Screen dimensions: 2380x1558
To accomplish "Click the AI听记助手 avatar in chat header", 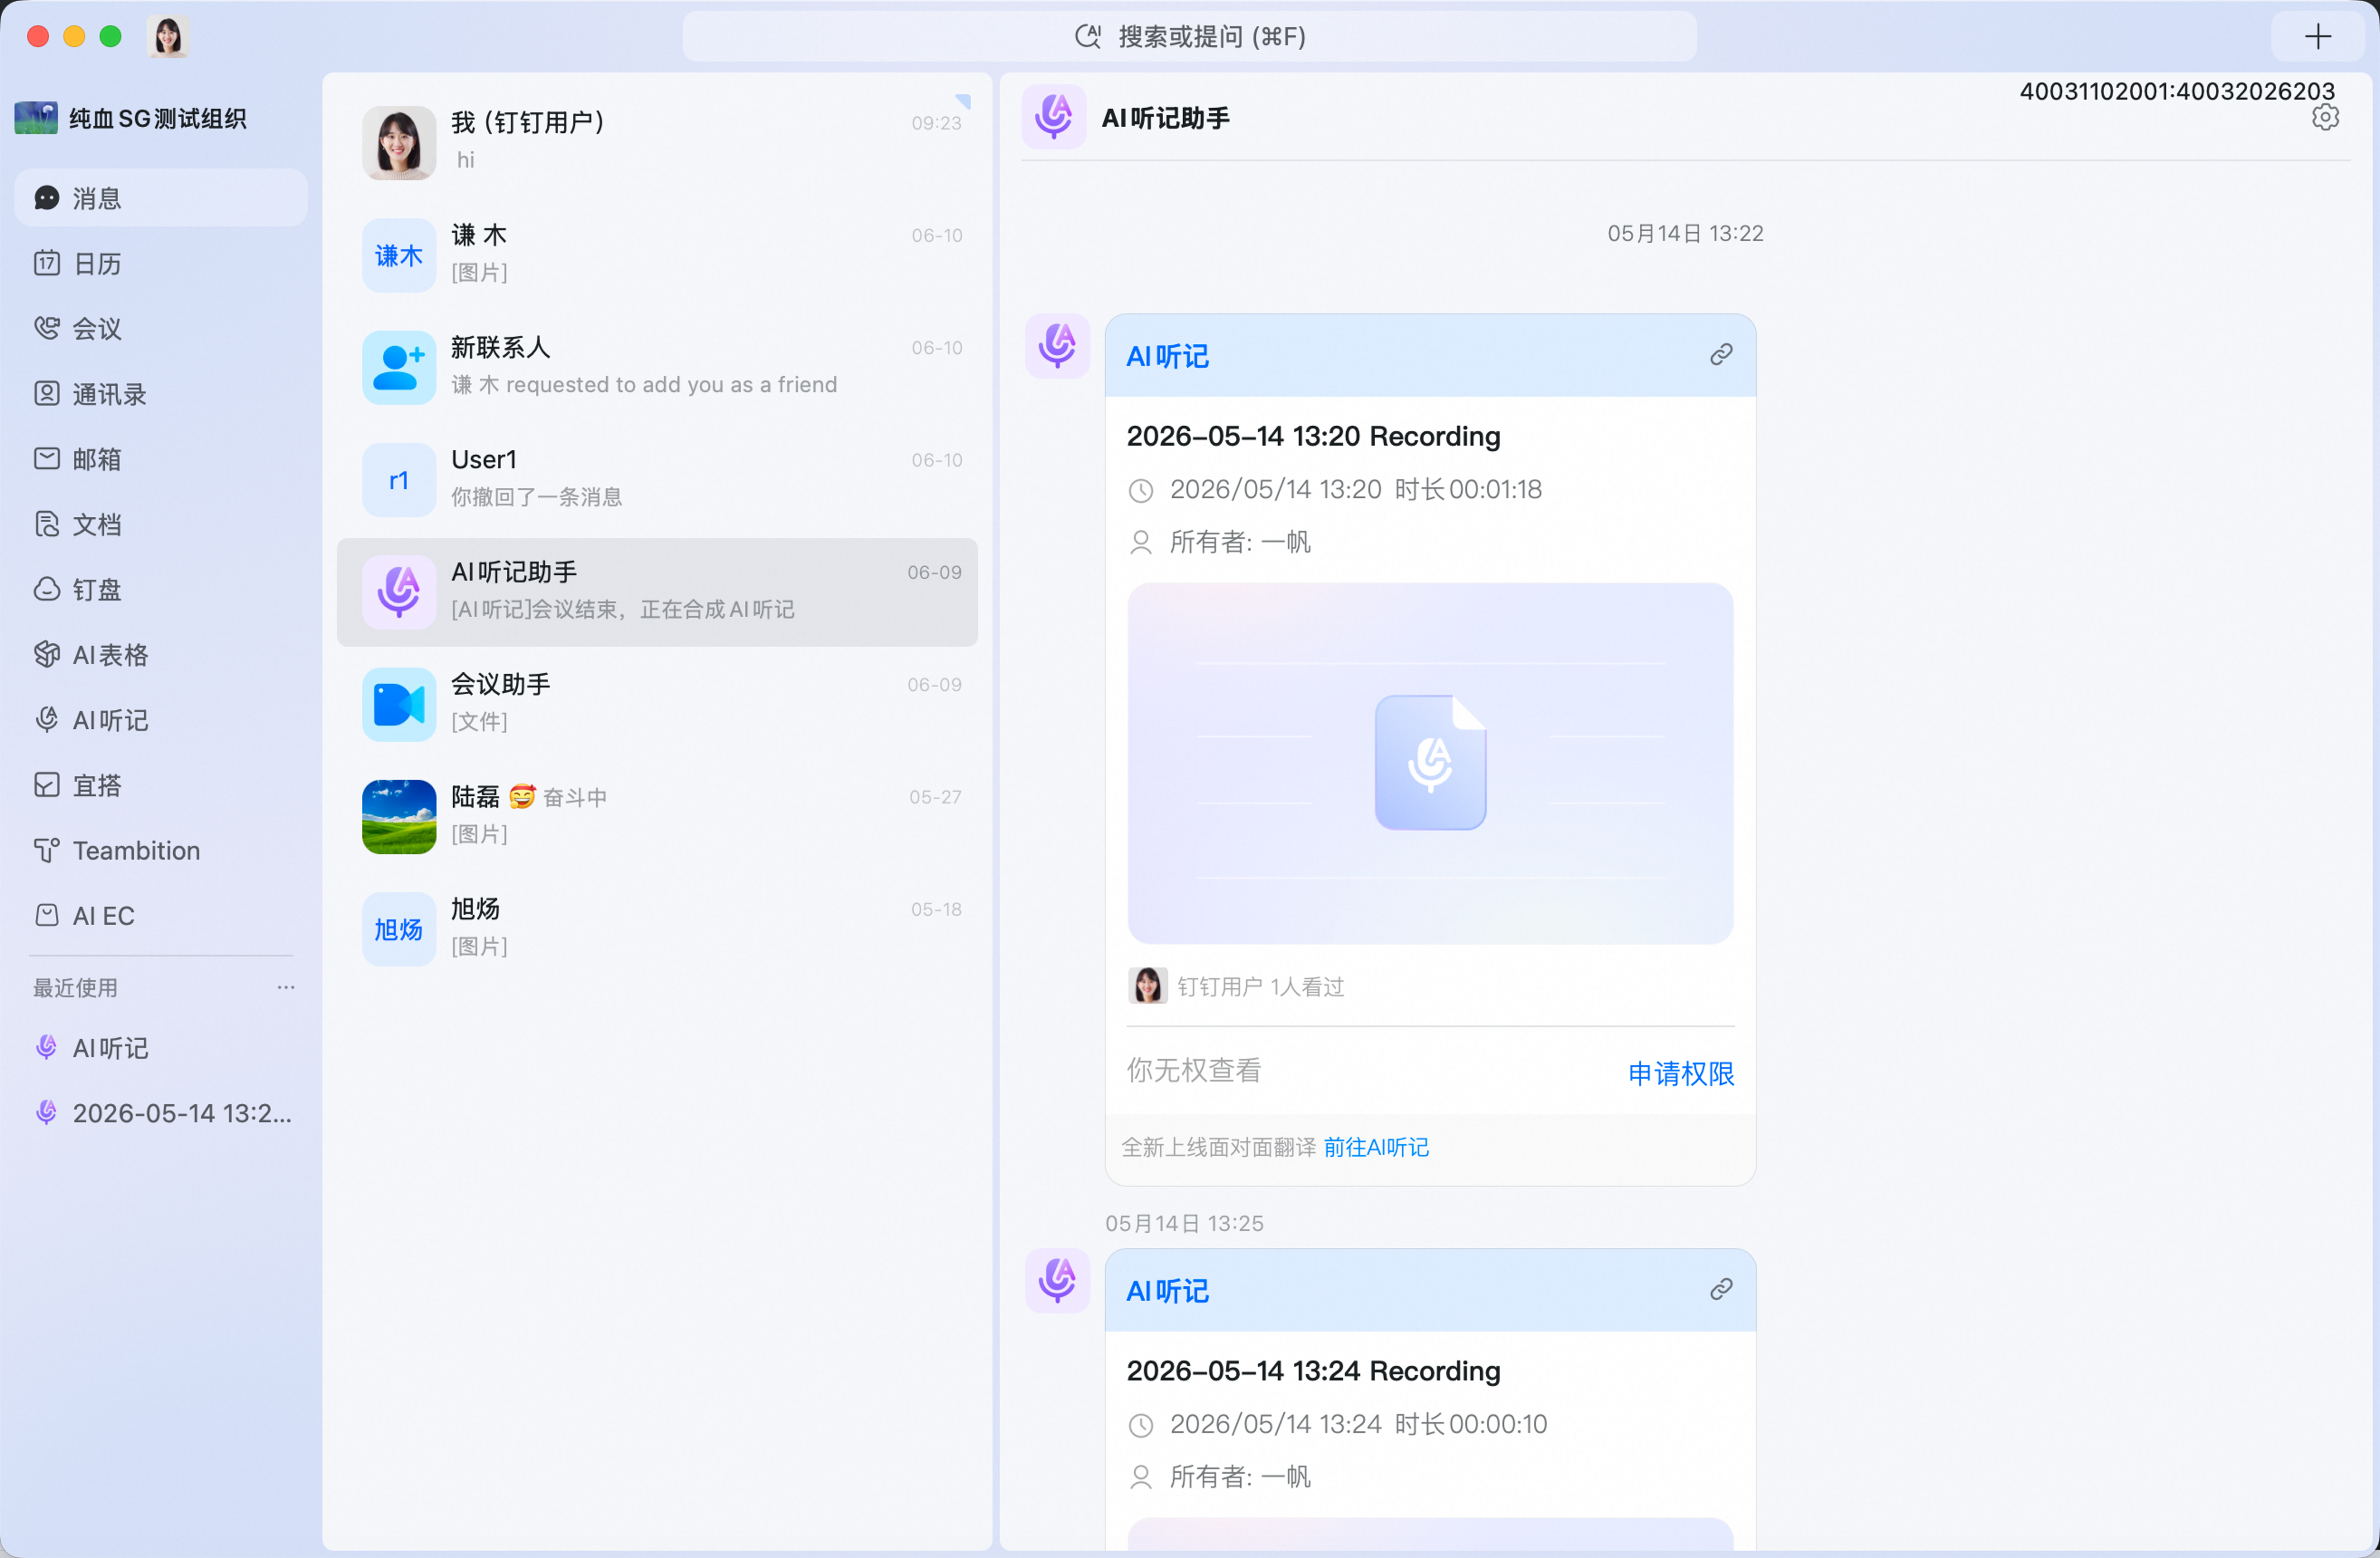I will click(1054, 117).
